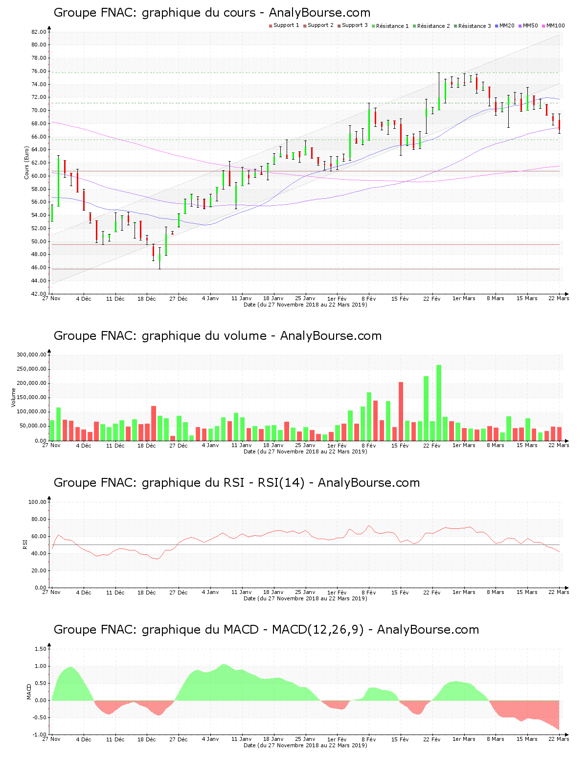Click '15 Fév' on the volume chart date axis
This screenshot has width=587, height=759.
[x=400, y=446]
